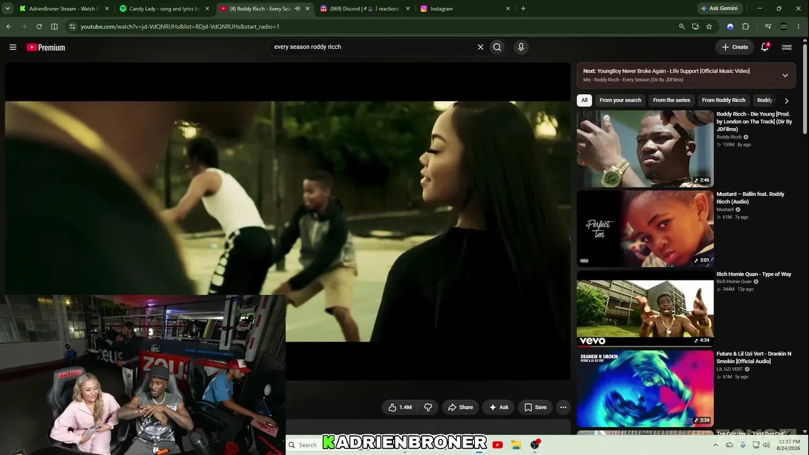809x455 pixels.
Task: Install app icon in the address bar
Action: pyautogui.click(x=695, y=27)
